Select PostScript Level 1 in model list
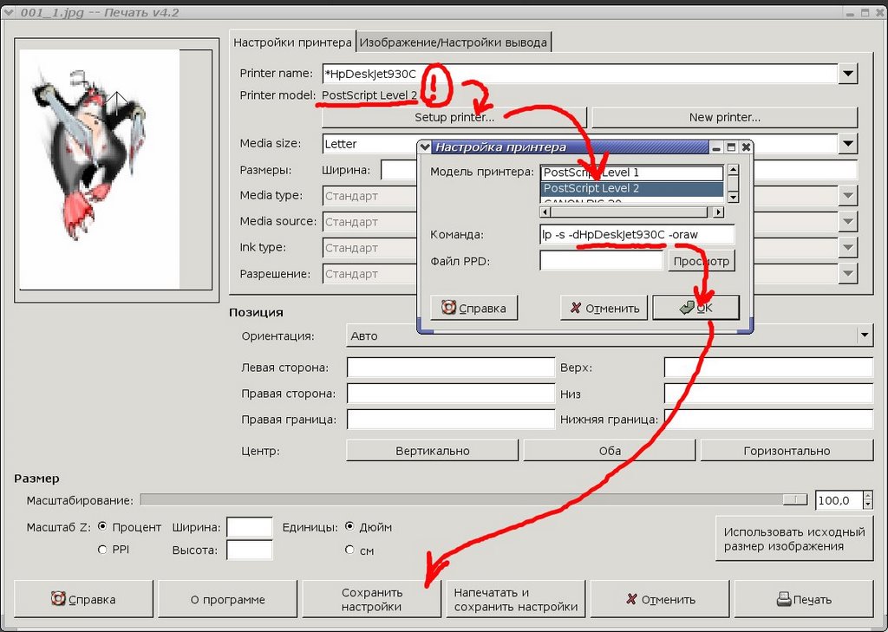888x632 pixels. (632, 173)
